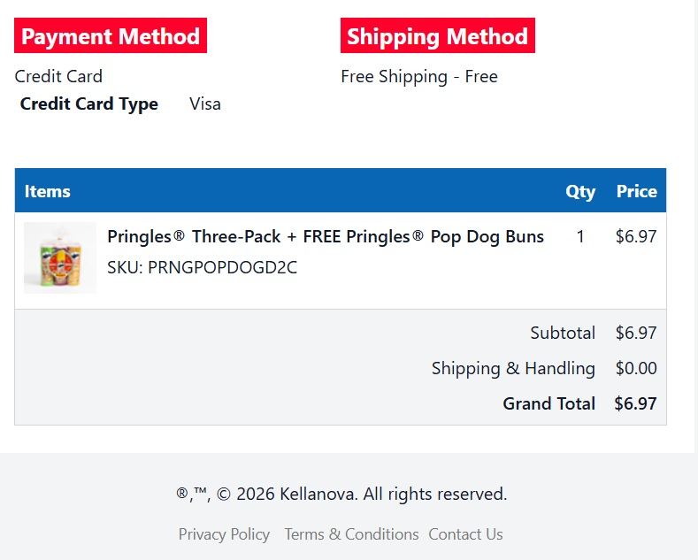
Task: Click the Free Shipping - Free text
Action: click(x=419, y=77)
